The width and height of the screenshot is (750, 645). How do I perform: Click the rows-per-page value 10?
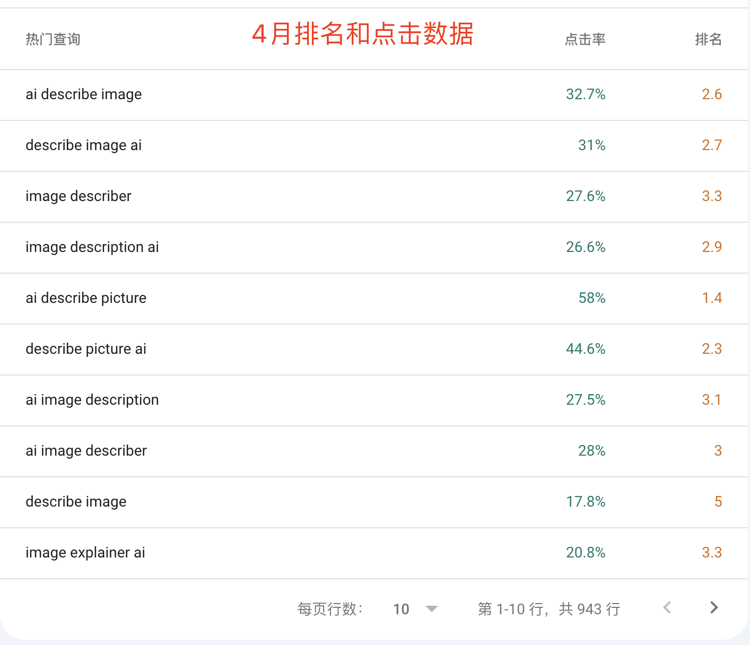click(401, 609)
